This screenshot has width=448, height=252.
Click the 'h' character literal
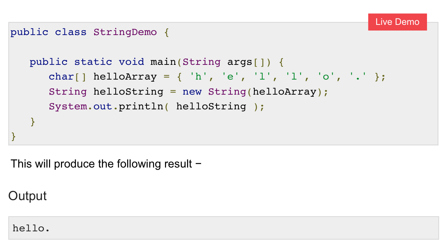pos(198,77)
